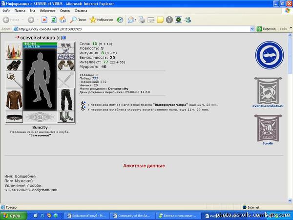The width and height of the screenshot is (293, 220).
Task: Click the Переход (Go) button
Action: (266, 29)
